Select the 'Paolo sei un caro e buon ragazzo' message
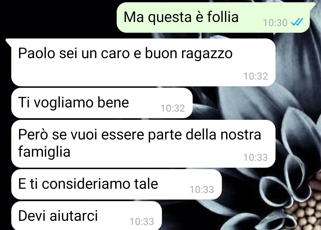 point(143,62)
